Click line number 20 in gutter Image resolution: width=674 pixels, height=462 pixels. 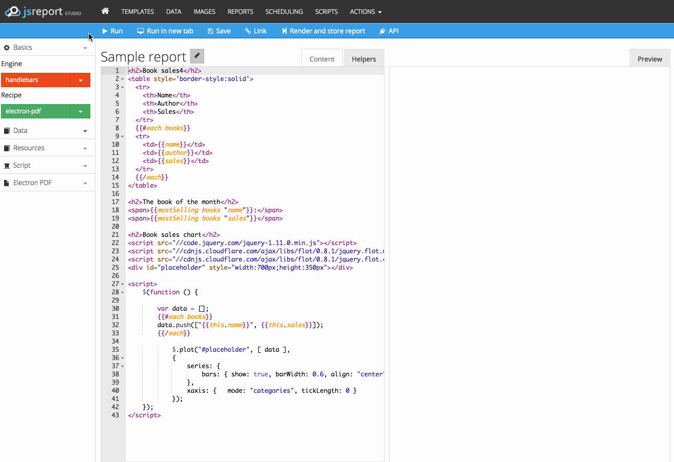click(115, 227)
